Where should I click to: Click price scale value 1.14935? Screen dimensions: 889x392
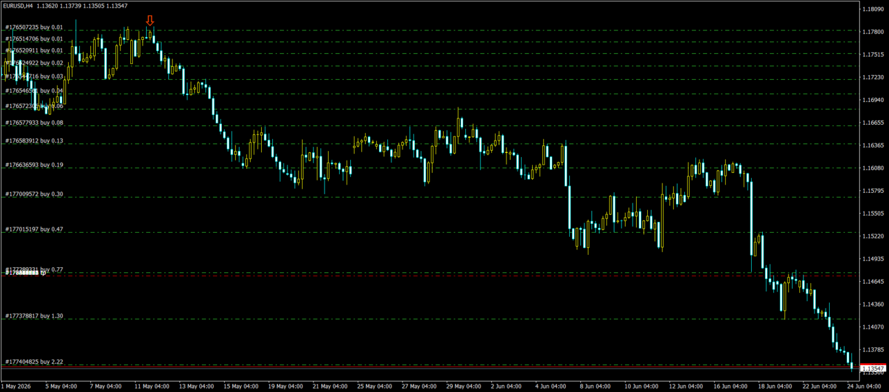[873, 259]
